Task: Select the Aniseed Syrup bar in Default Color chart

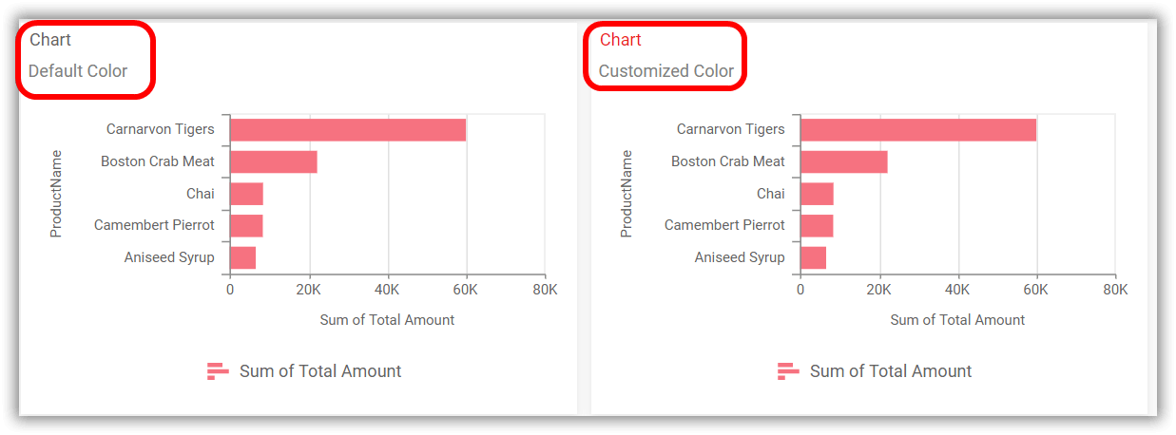Action: click(x=243, y=257)
